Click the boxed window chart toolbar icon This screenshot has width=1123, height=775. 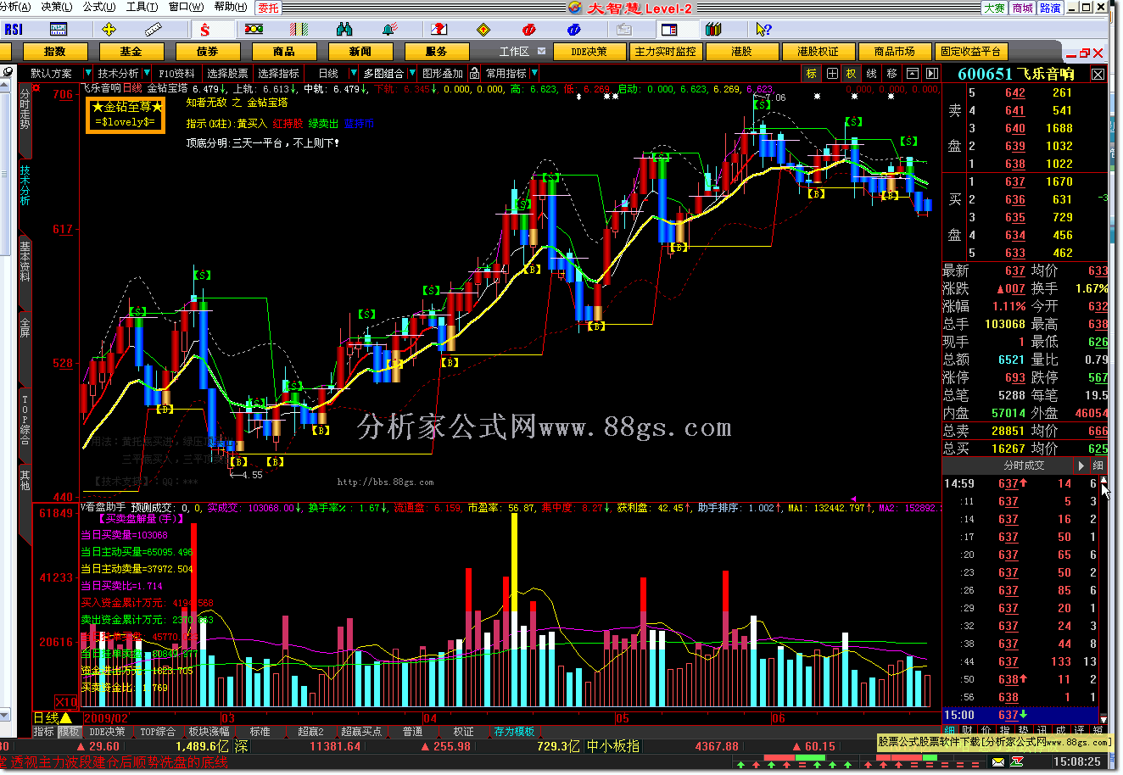[913, 74]
